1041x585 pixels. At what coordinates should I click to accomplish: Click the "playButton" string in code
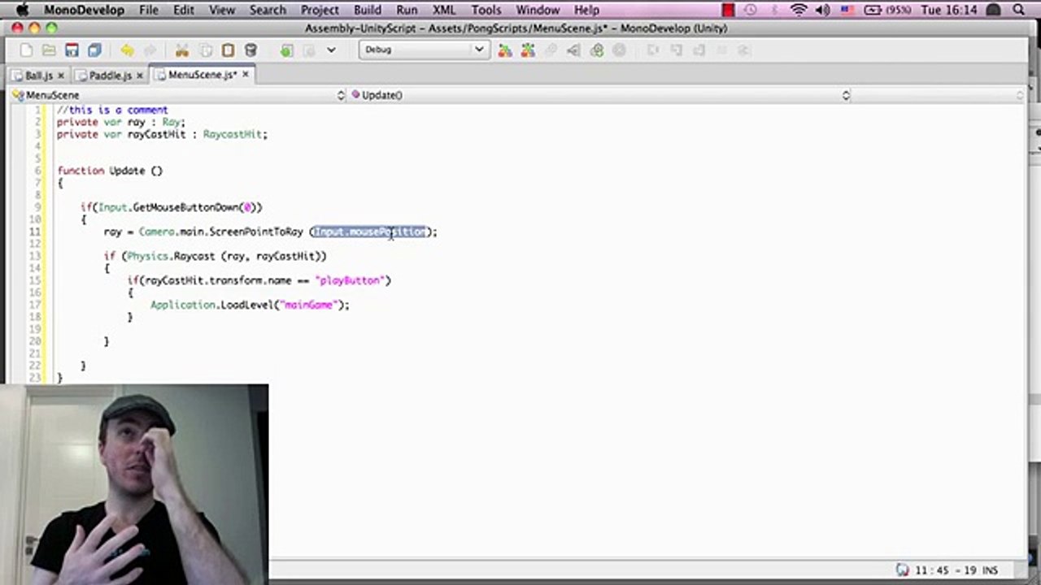(x=351, y=280)
